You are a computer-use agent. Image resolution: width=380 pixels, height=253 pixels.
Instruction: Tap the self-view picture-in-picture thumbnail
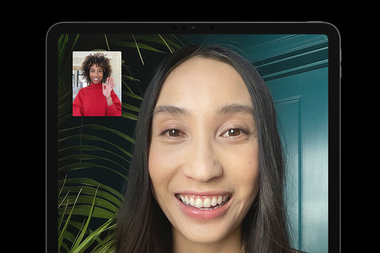point(97,84)
